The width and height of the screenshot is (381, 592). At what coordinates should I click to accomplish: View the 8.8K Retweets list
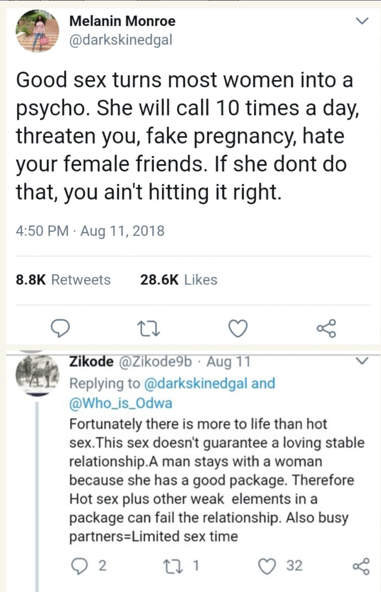63,279
